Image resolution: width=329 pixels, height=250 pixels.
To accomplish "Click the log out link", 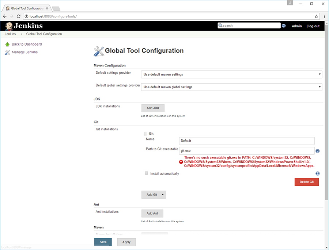I will 314,26.
